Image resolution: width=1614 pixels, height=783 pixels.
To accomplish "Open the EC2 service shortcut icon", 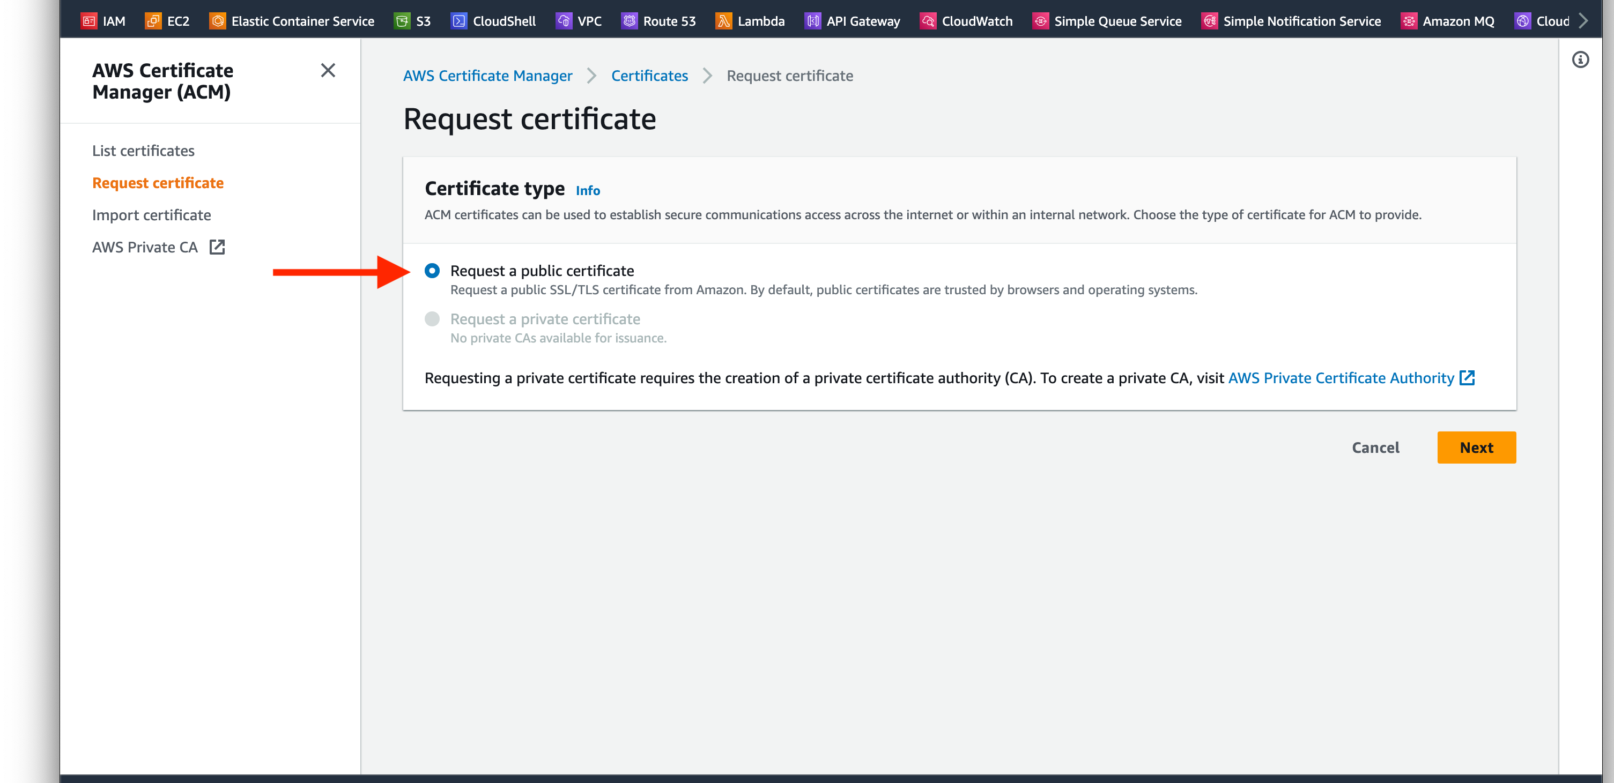I will click(x=153, y=21).
